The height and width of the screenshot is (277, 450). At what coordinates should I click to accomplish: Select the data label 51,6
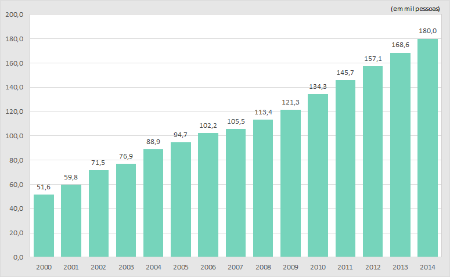[x=44, y=187]
